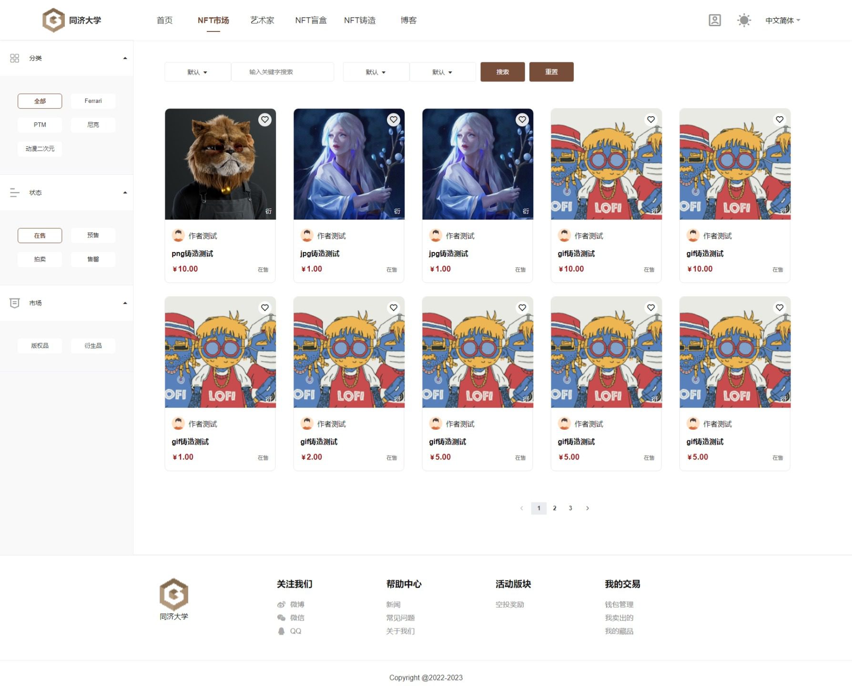Open the ¥2.00 gif铸造测试 NFT thumbnail
The width and height of the screenshot is (852, 695).
coord(349,352)
